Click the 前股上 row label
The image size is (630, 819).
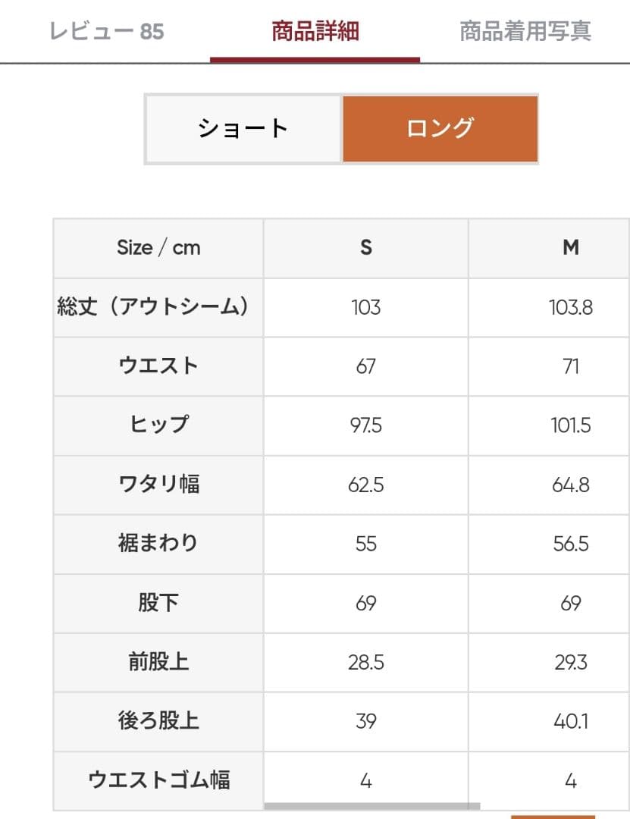tap(158, 662)
